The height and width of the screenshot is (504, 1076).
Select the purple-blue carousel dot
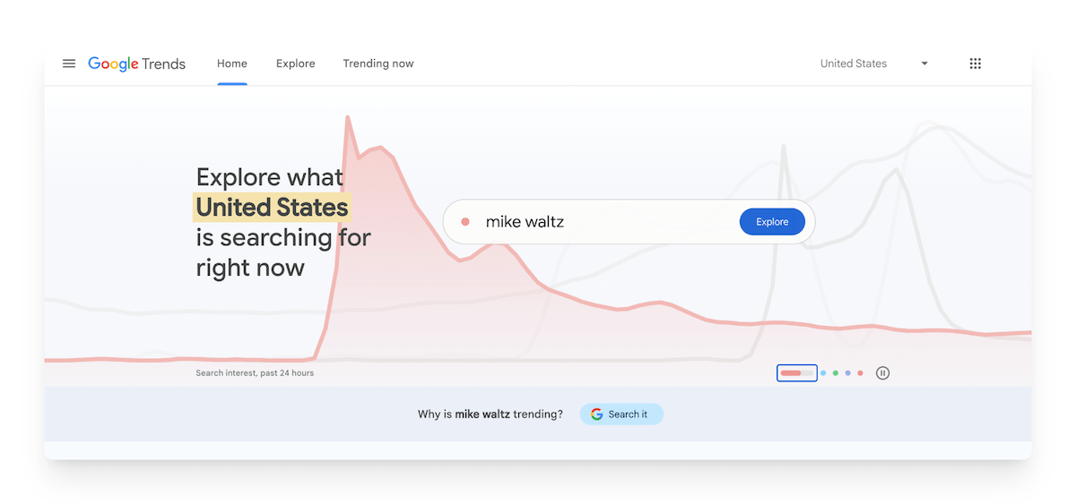click(x=848, y=373)
